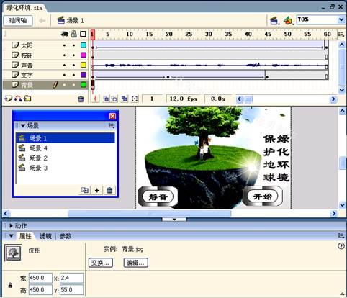The image size is (347, 298).
Task: Toggle visibility dot of 太阳 layer
Action: coord(64,45)
